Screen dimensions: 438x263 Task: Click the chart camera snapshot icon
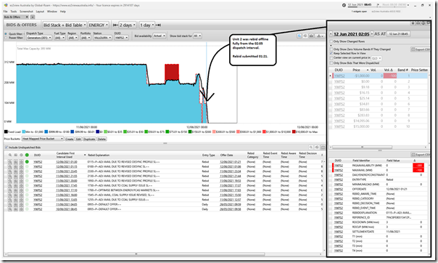(311, 36)
